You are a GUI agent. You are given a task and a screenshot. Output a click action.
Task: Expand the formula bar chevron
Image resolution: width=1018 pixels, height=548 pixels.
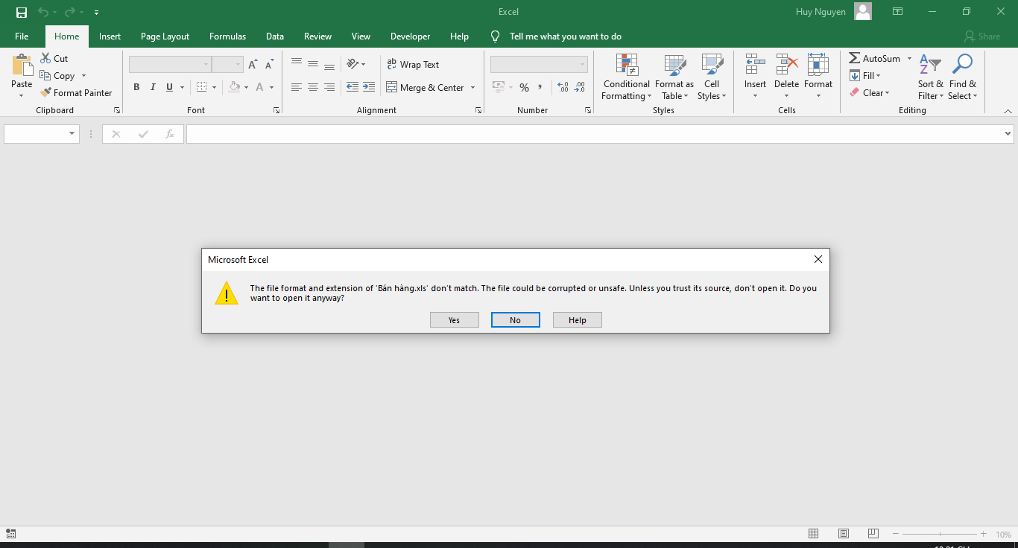tap(1008, 134)
